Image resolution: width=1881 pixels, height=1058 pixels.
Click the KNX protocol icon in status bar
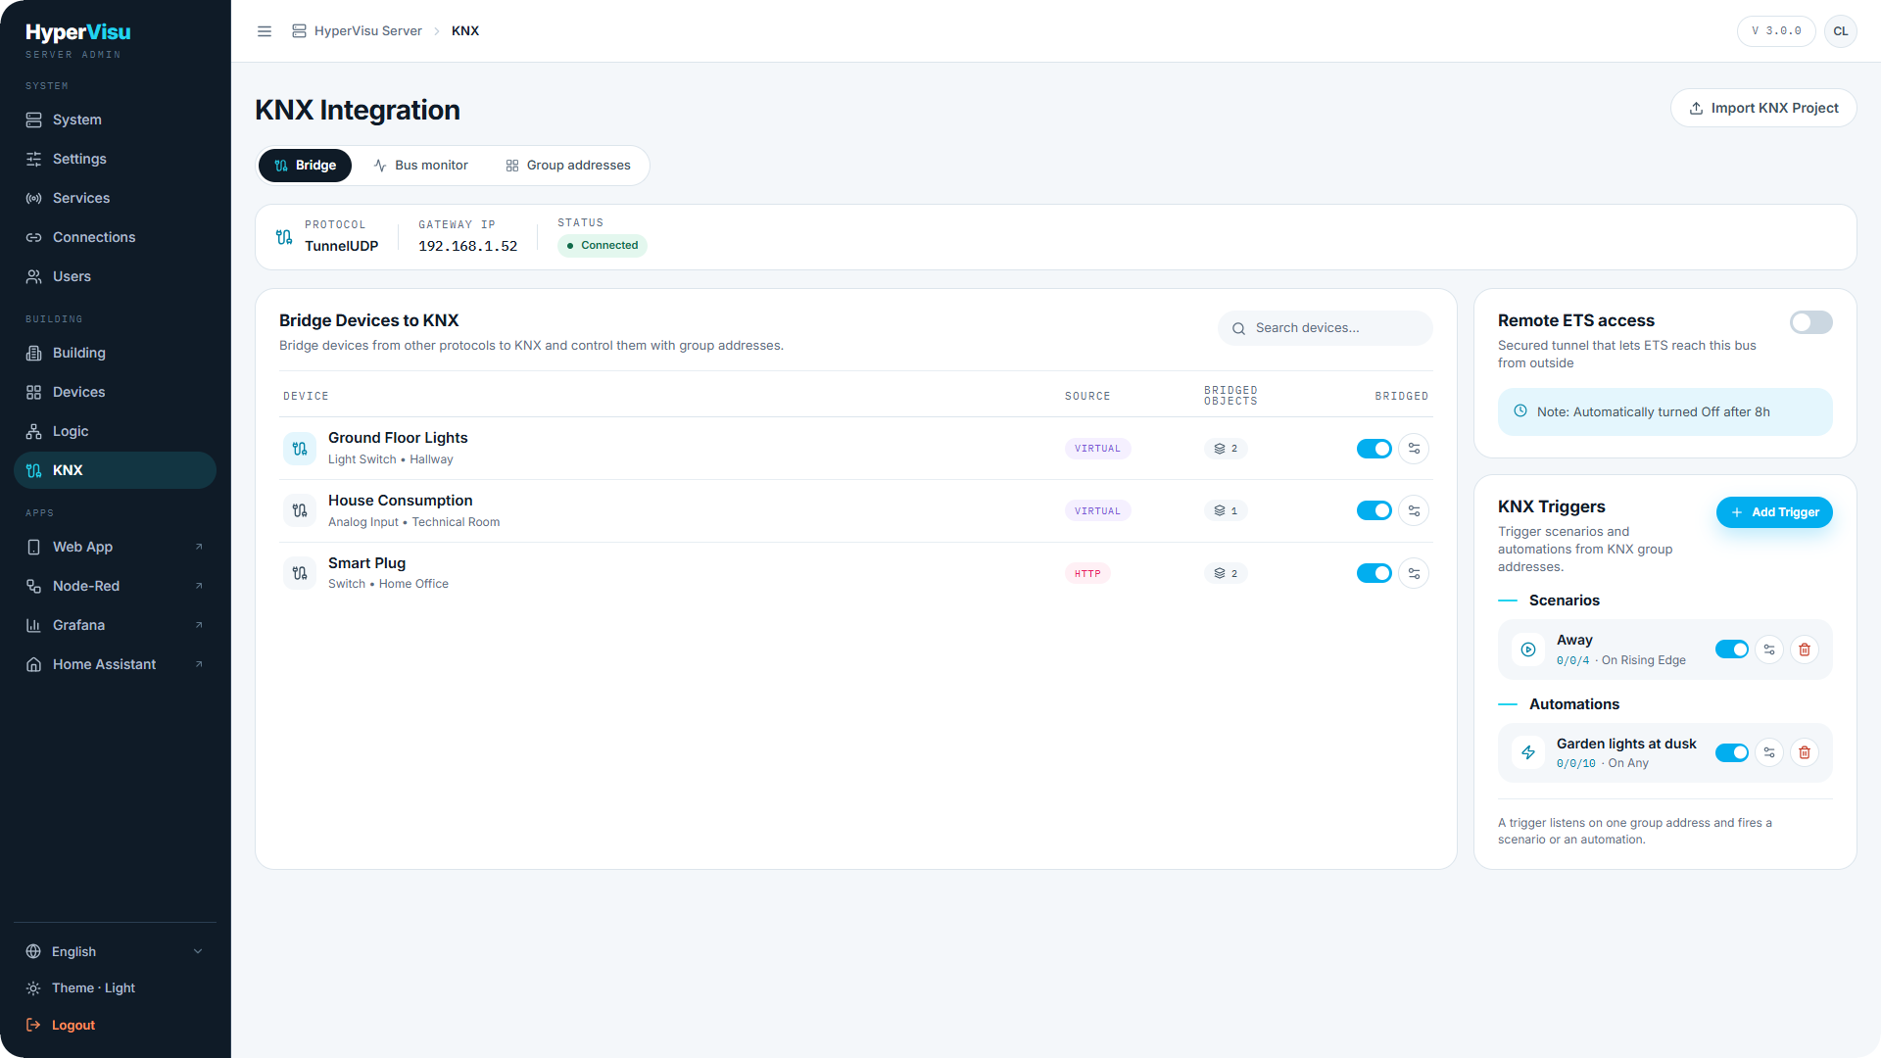click(284, 237)
